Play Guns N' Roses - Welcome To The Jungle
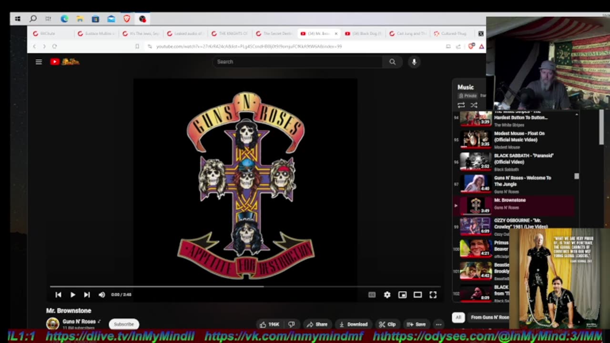Screen dimensions: 610x343 [514, 184]
